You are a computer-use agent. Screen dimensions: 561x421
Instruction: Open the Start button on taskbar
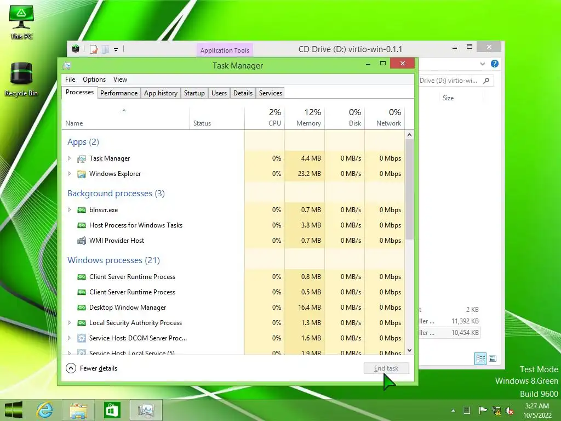[x=14, y=410]
